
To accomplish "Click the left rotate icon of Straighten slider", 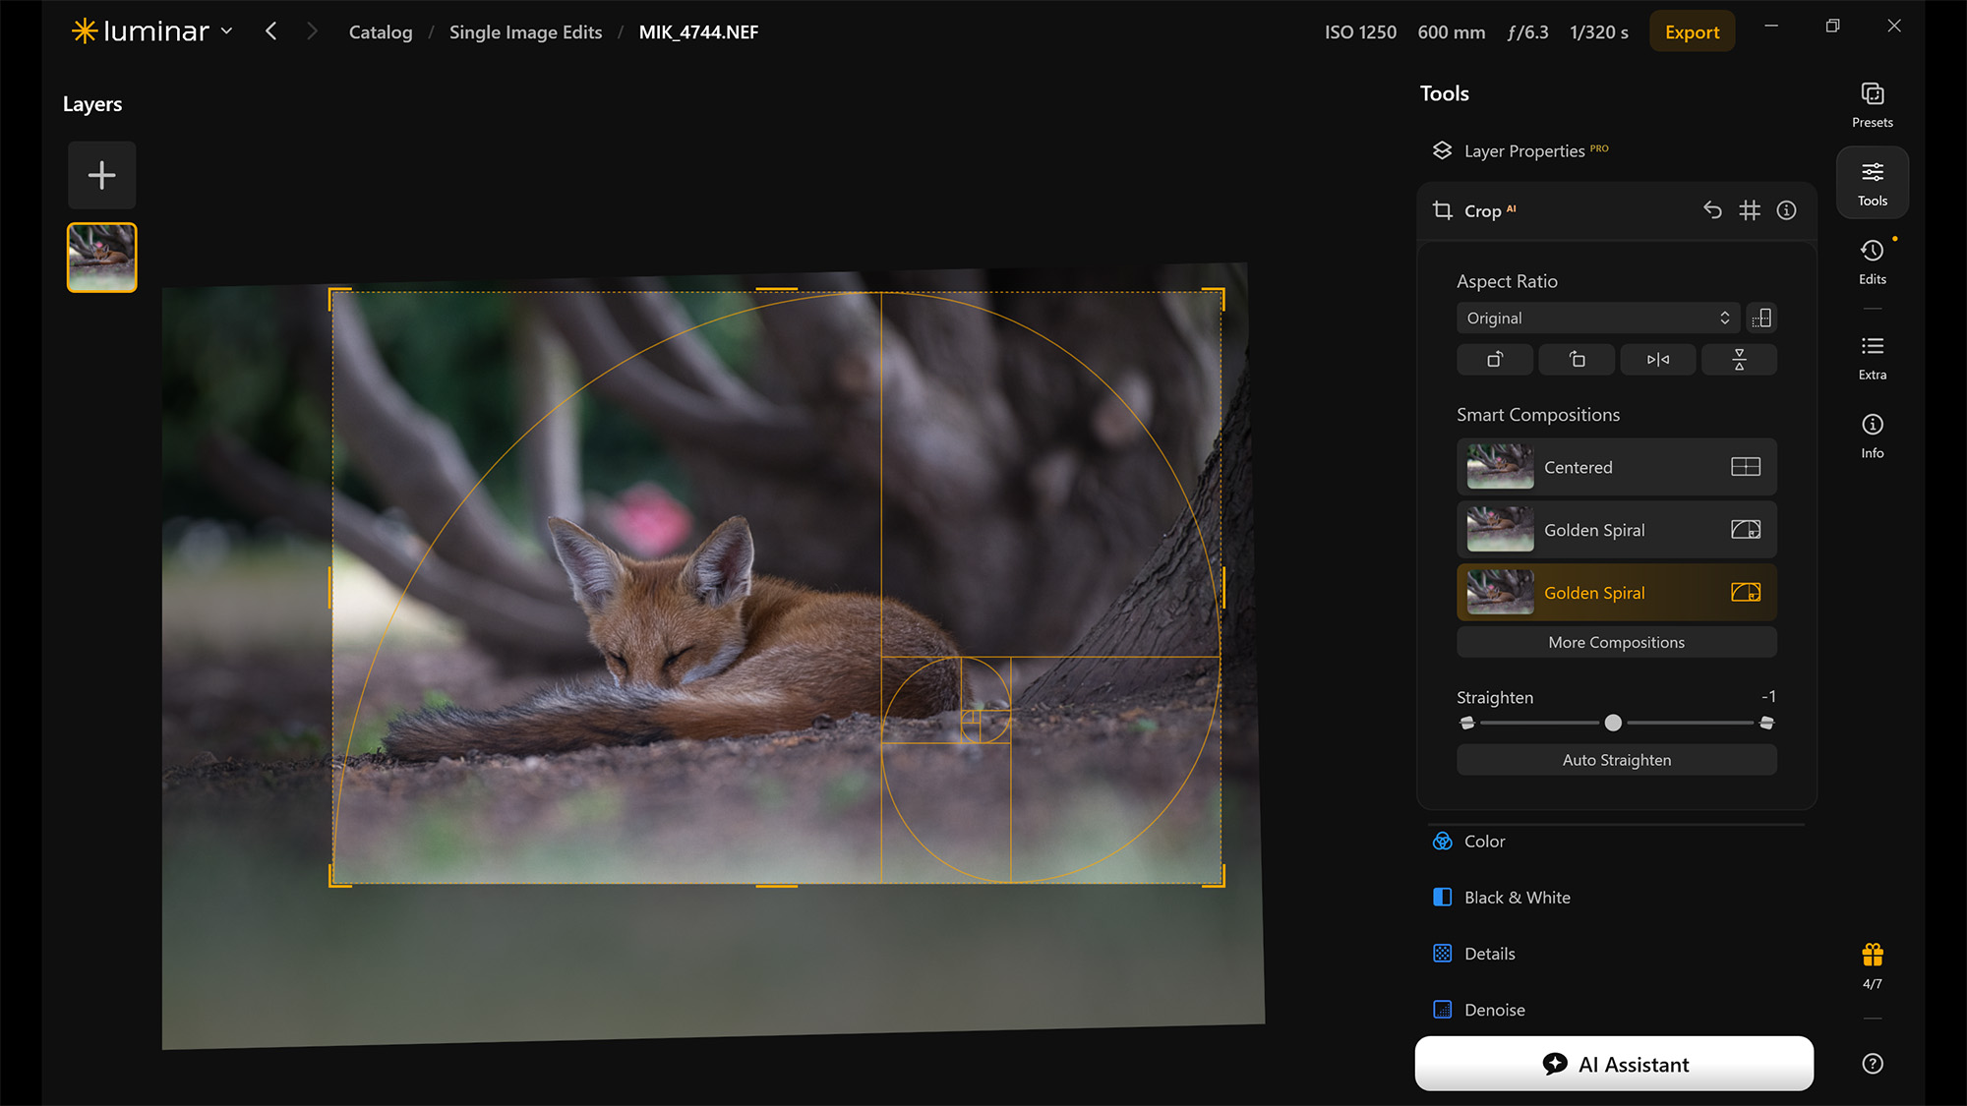I will pyautogui.click(x=1467, y=723).
